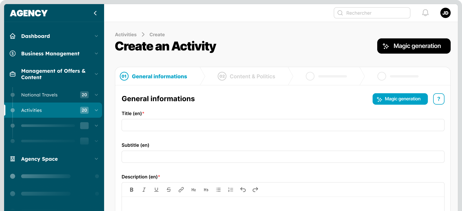Click the Agency Space building icon

(x=13, y=159)
